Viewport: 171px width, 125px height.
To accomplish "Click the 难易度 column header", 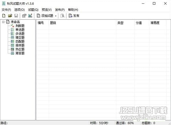I will 158,23.
